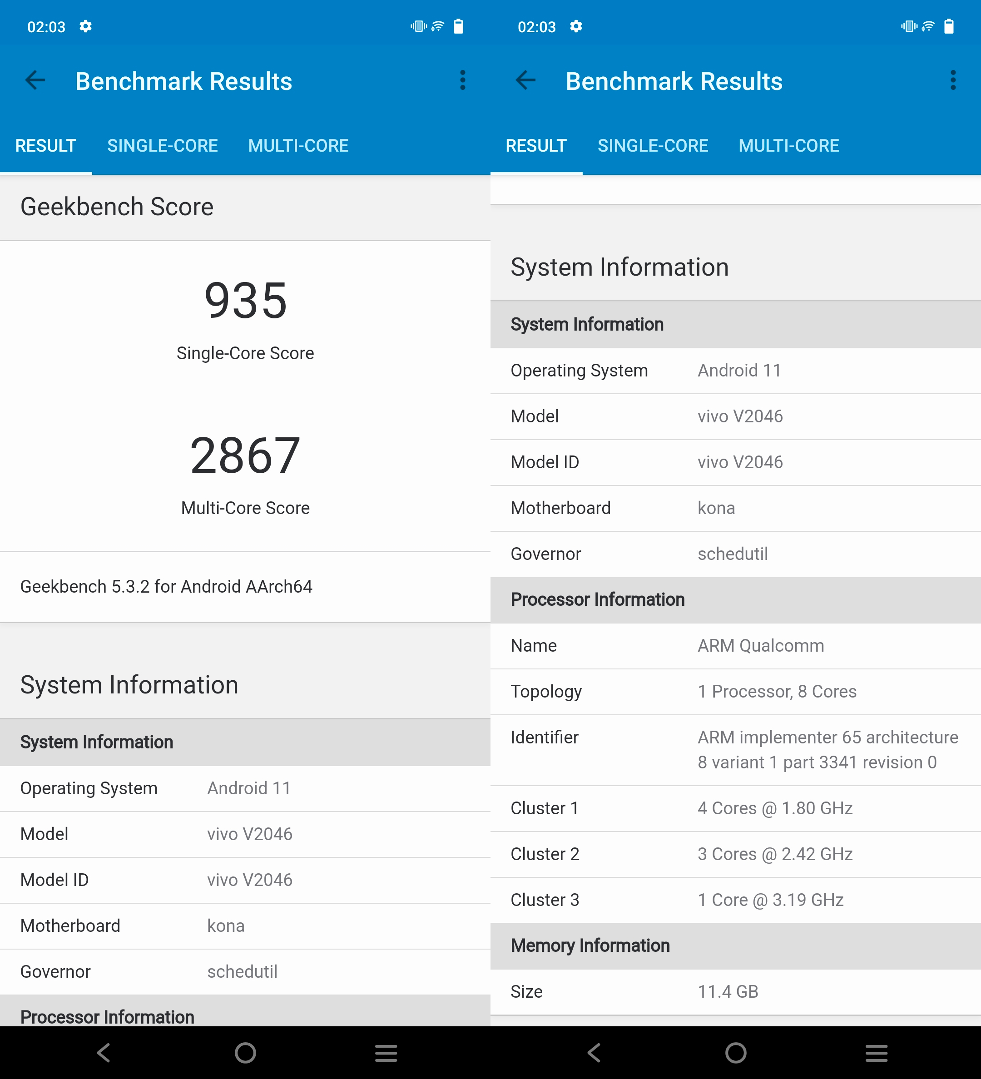This screenshot has width=981, height=1079.
Task: Tap 02:03 clock in left status bar
Action: click(46, 27)
